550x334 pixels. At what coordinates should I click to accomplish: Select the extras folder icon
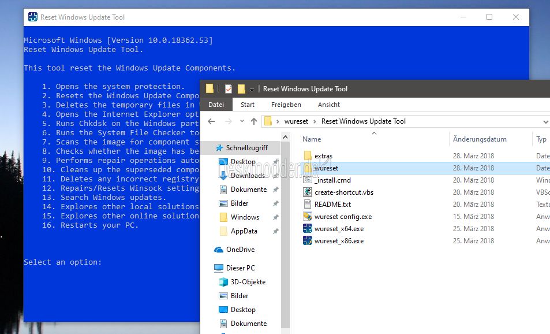(x=308, y=155)
